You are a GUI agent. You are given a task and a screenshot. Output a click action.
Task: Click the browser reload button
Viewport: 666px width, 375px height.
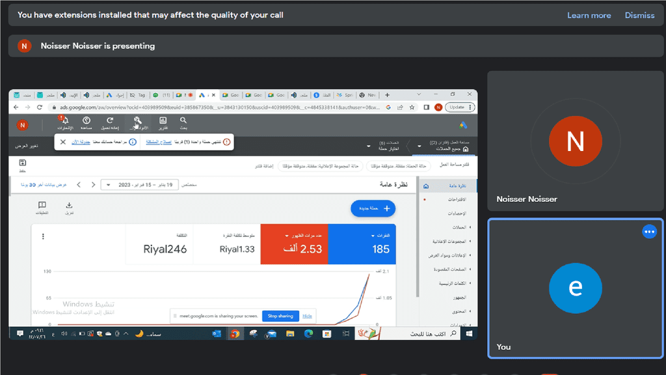click(x=40, y=107)
